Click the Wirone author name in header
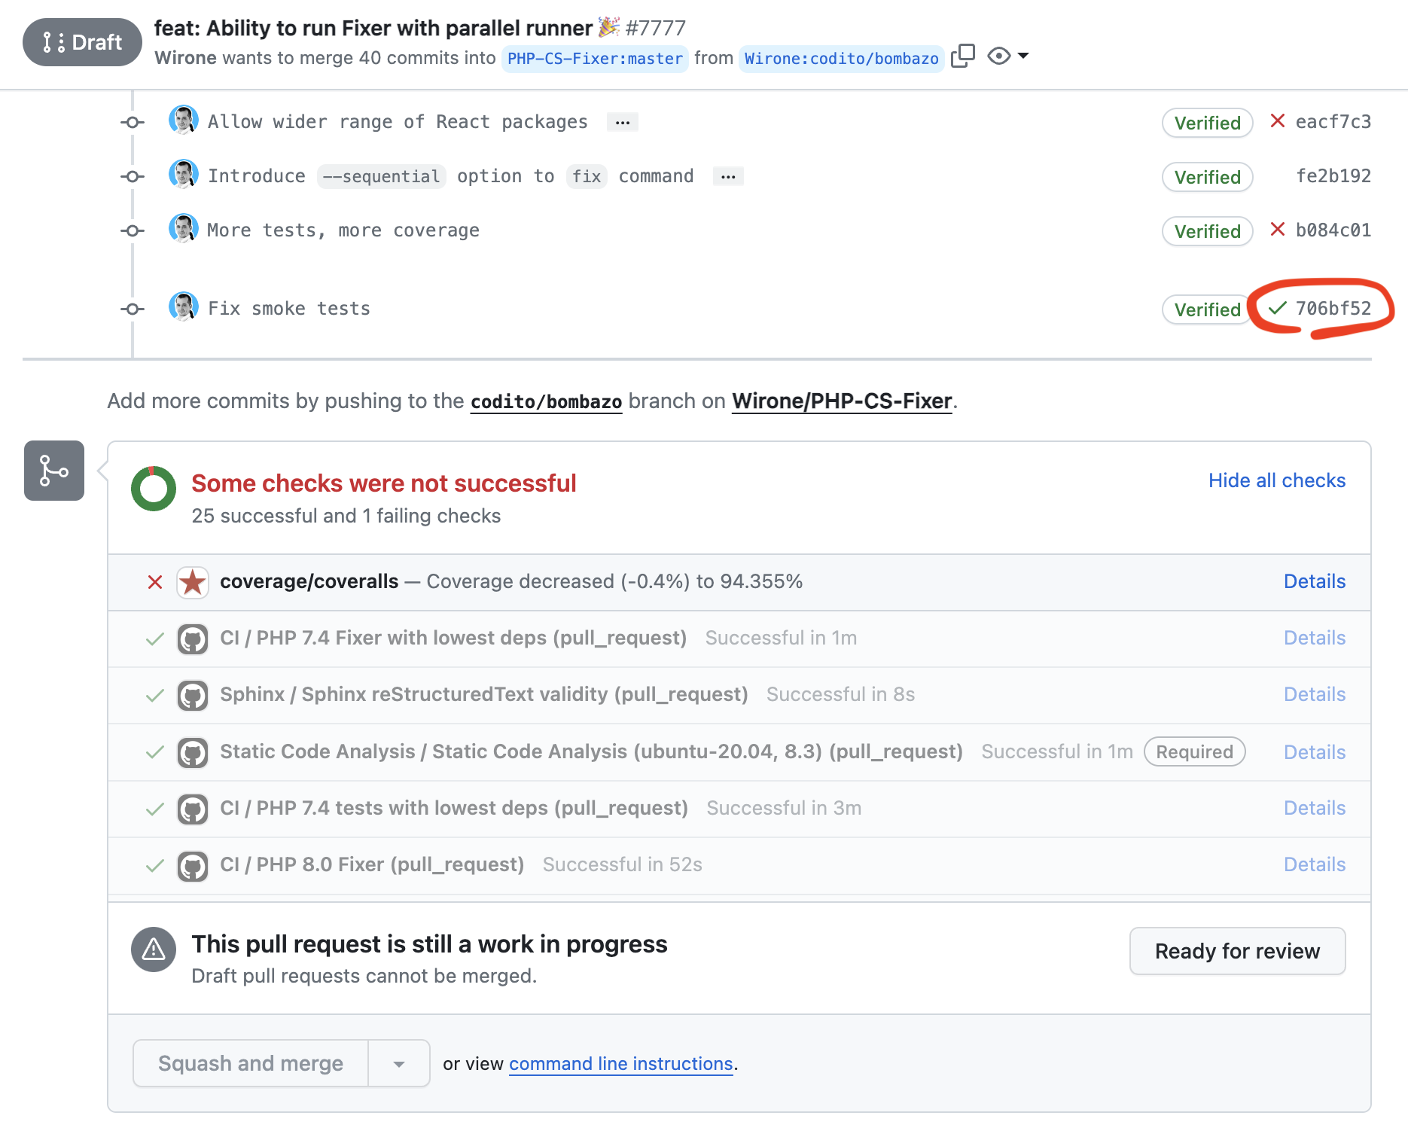 (185, 58)
